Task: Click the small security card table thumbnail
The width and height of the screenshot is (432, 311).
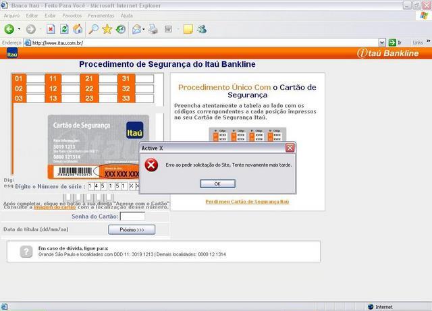Action: point(248,134)
